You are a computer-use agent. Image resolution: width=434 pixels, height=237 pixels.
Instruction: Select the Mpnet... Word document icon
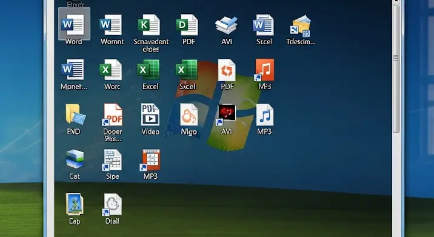73,69
